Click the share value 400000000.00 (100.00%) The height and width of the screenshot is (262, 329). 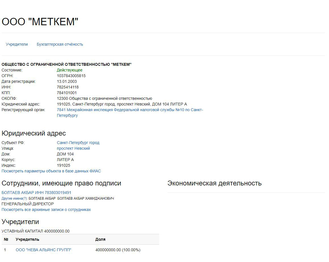[x=118, y=250]
